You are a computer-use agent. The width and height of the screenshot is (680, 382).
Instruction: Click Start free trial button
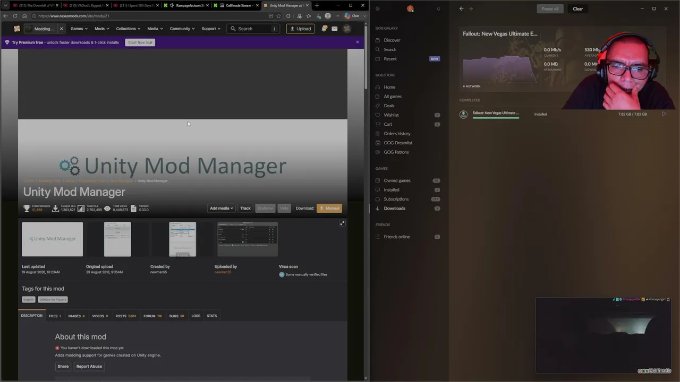[140, 42]
